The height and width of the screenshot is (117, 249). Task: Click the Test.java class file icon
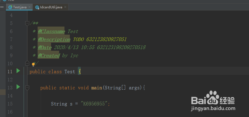tap(10, 7)
